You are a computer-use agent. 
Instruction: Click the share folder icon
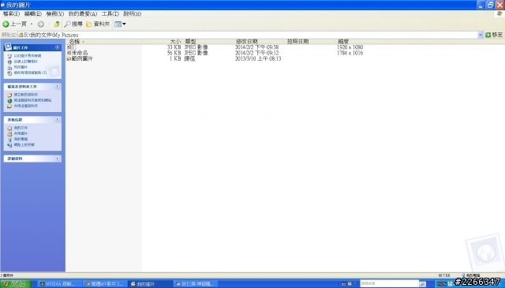[9, 106]
